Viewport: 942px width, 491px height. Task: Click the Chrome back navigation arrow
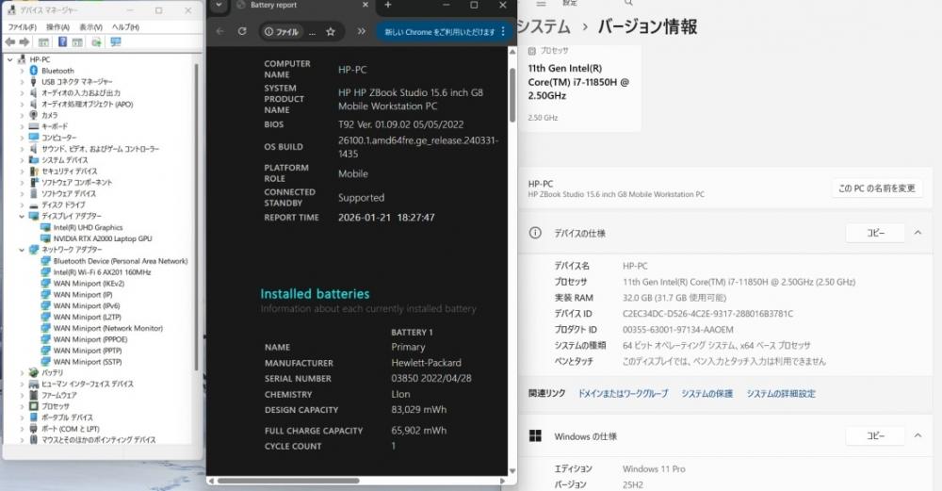tap(219, 31)
